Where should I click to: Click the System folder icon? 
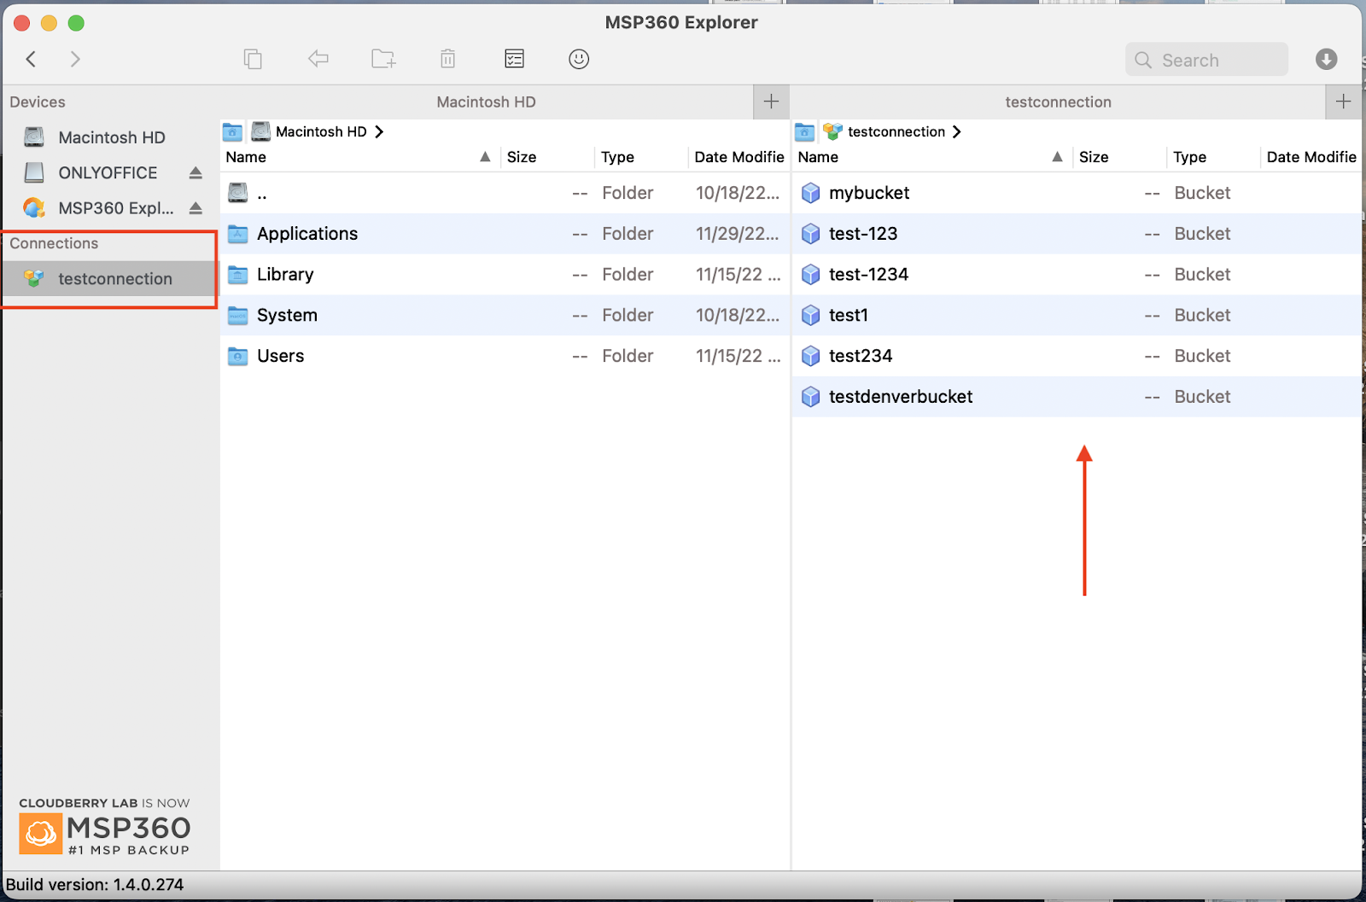click(238, 316)
